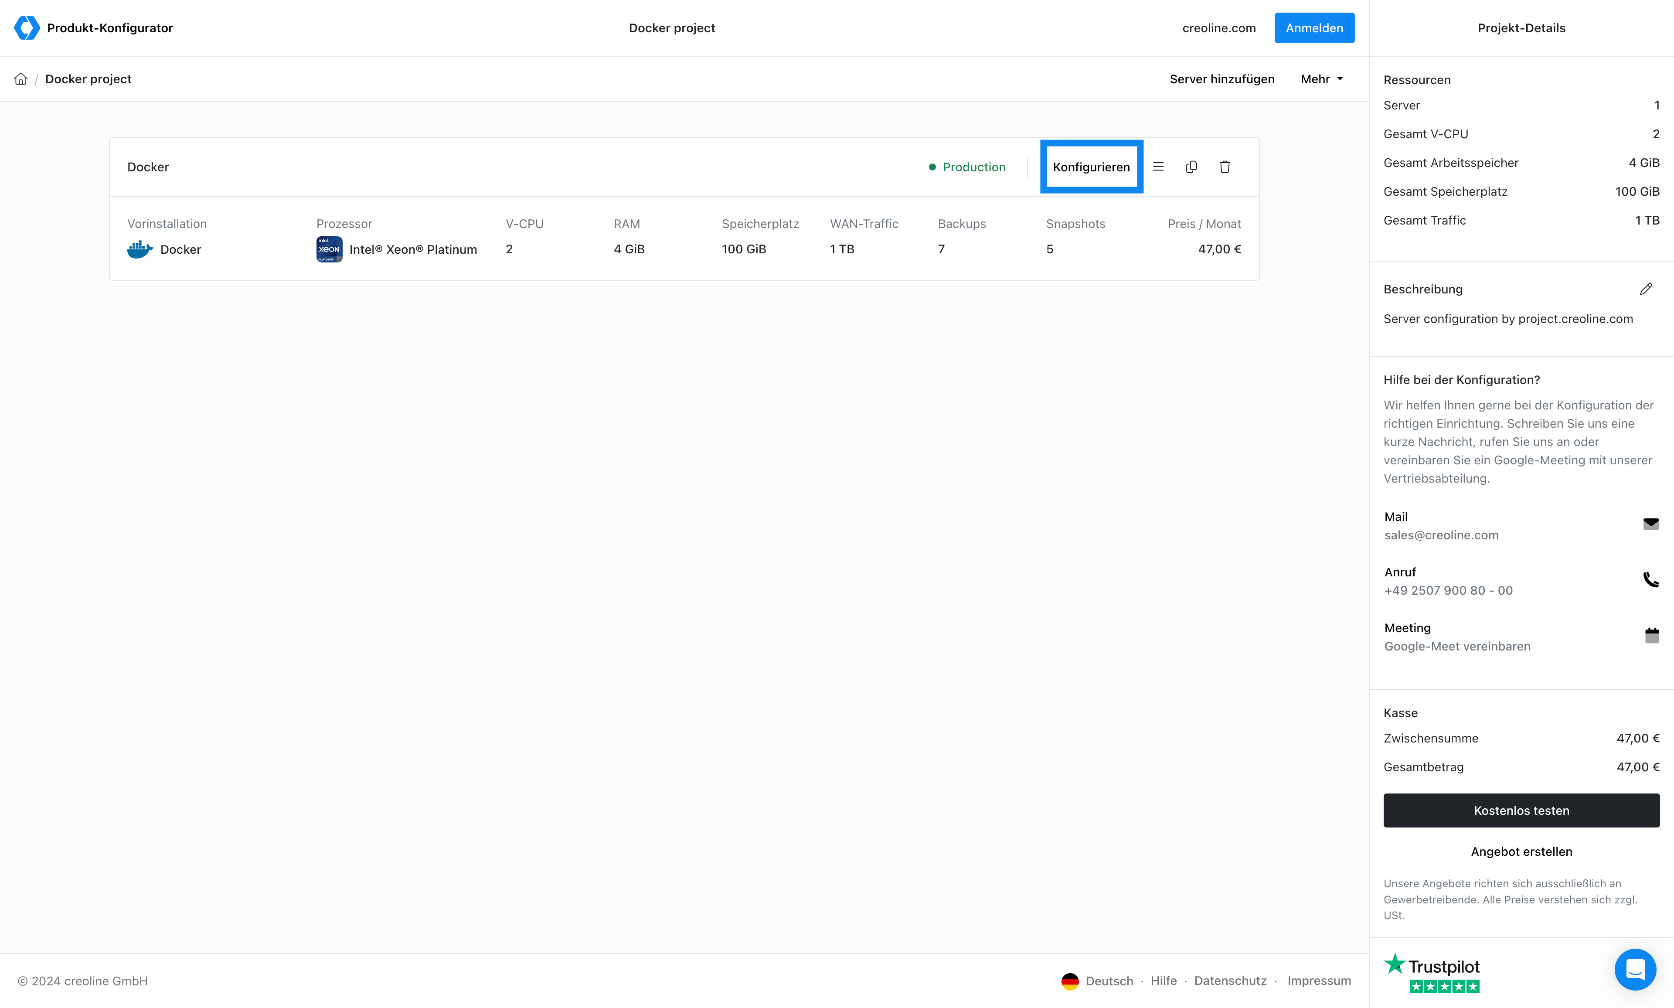This screenshot has height=1008, width=1674.
Task: Go to home via breadcrumb house icon
Action: coord(21,79)
